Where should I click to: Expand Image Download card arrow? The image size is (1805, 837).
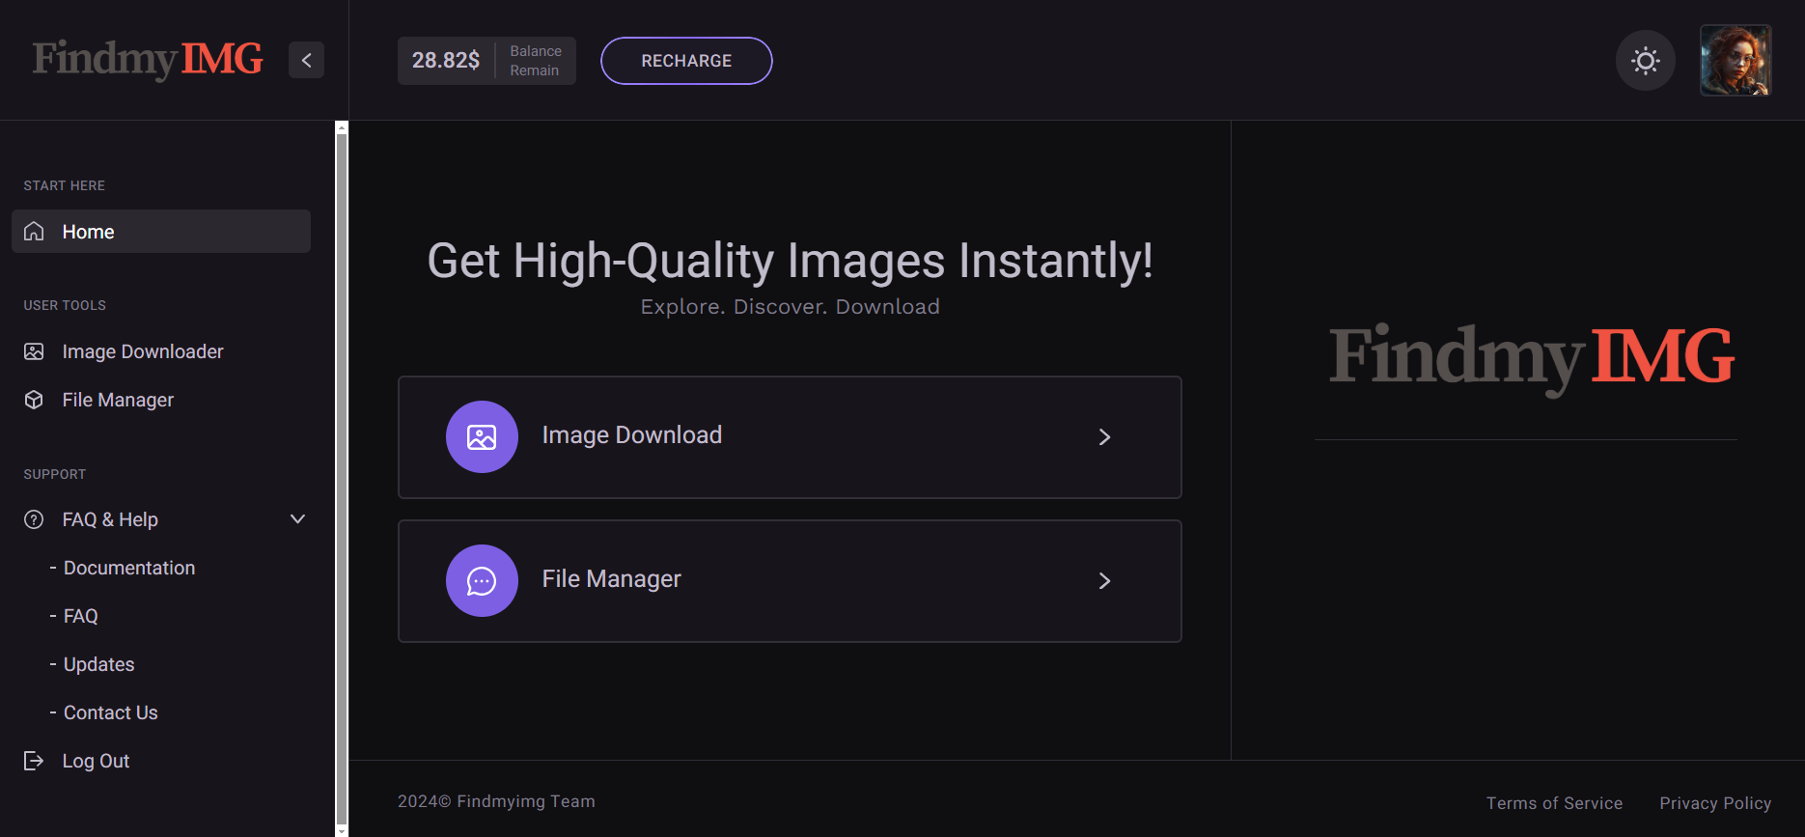pos(1104,437)
